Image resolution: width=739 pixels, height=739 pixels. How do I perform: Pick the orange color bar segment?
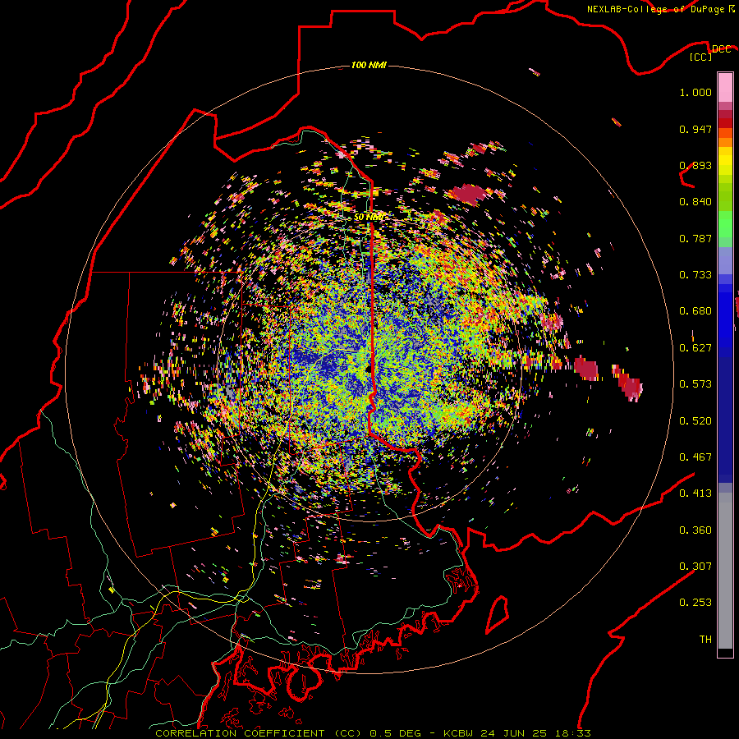pos(725,142)
